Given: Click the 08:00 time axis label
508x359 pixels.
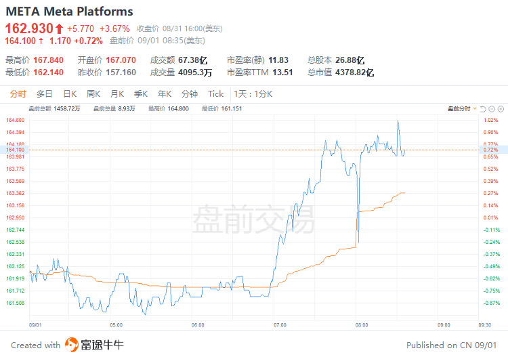Looking at the screenshot, I should [x=362, y=325].
